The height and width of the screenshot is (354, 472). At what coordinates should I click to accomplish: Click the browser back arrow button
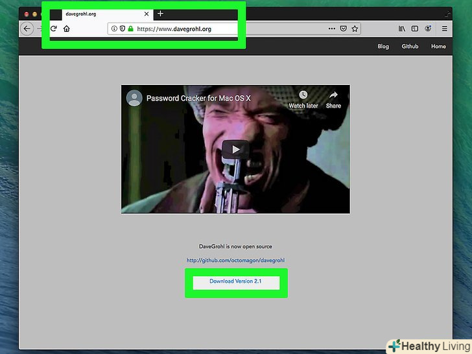click(27, 29)
